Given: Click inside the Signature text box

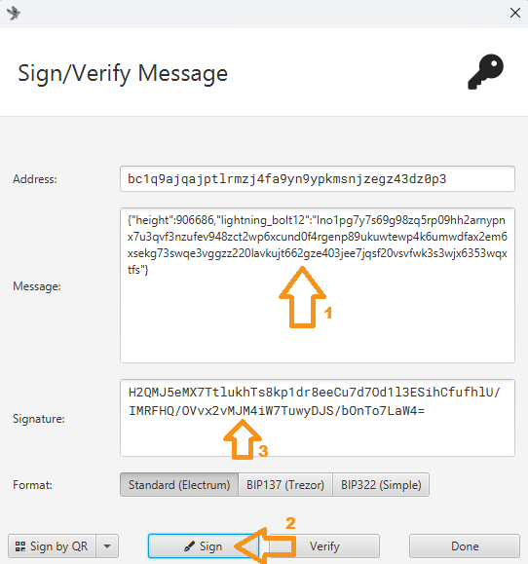Looking at the screenshot, I should point(318,418).
